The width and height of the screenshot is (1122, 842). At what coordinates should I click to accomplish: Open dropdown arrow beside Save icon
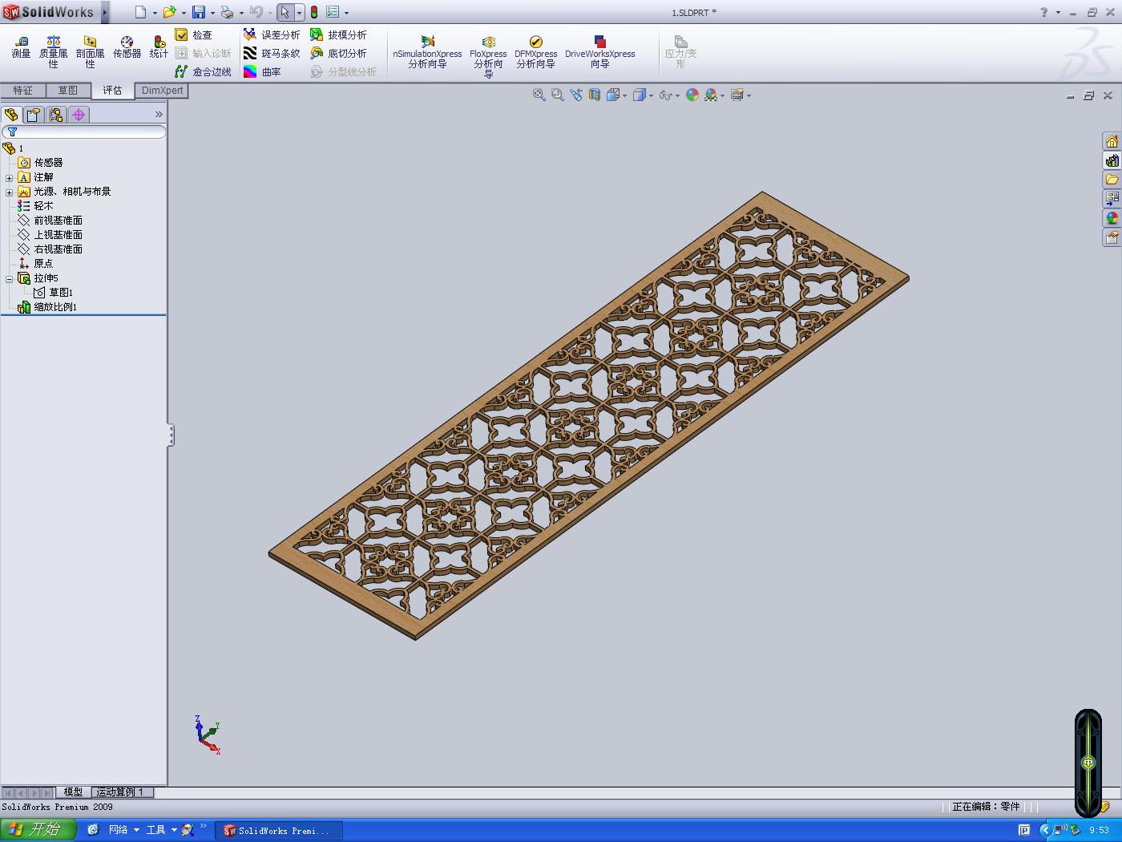coord(212,13)
